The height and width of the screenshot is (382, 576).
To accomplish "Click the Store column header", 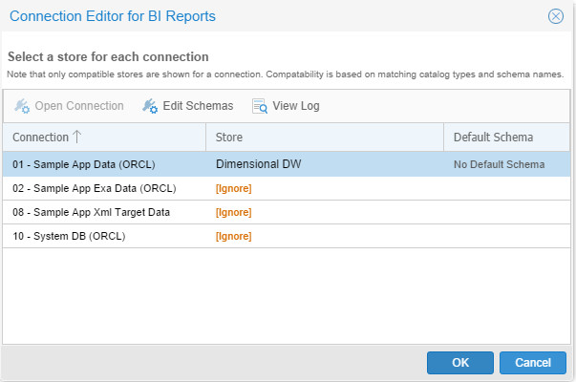I will (325, 137).
